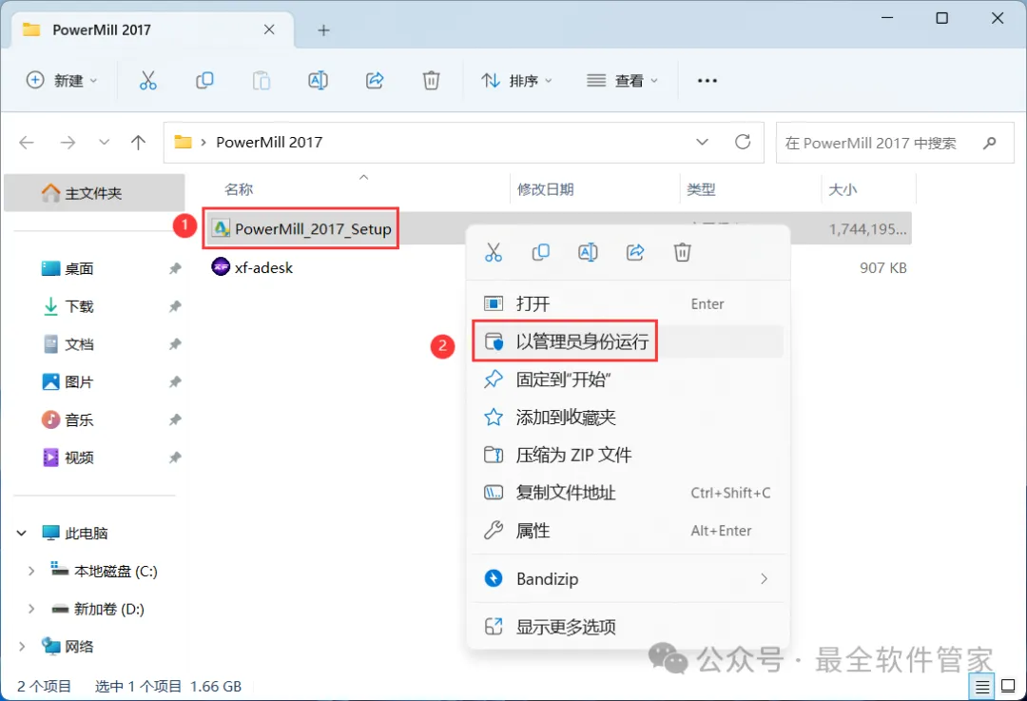1027x701 pixels.
Task: Unpin 音乐 via its pin icon
Action: pyautogui.click(x=175, y=420)
